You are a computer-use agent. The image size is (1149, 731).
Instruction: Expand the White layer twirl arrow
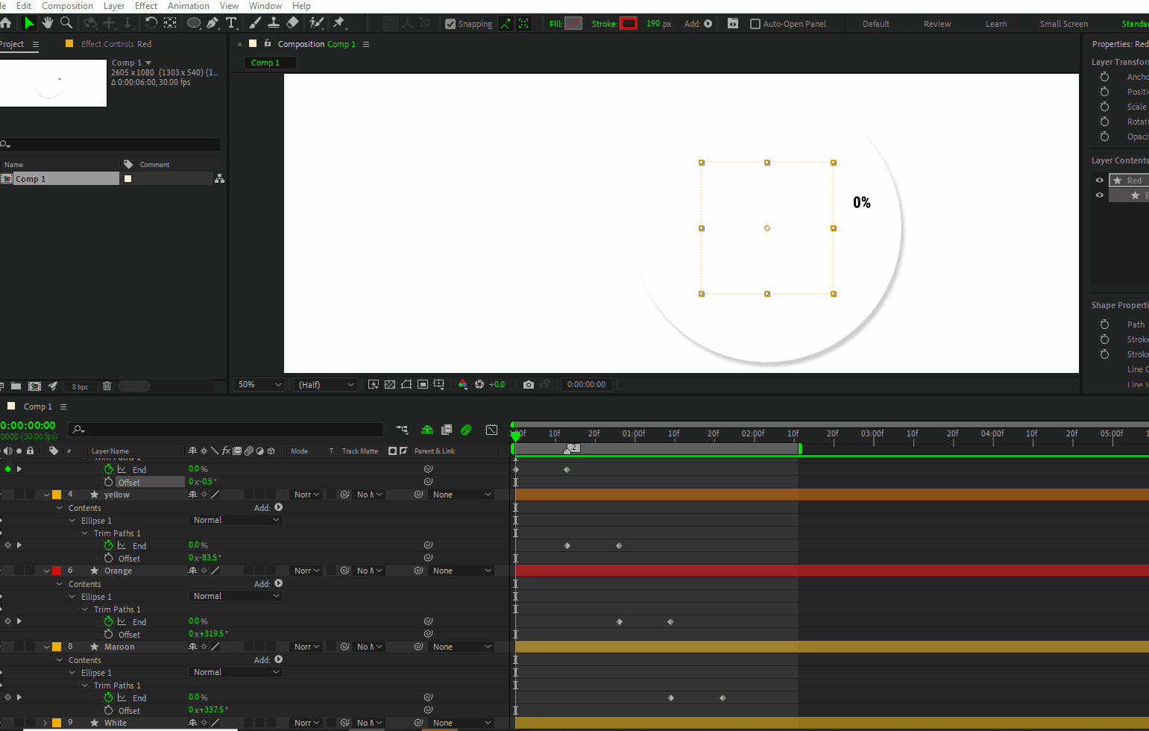pyautogui.click(x=45, y=723)
